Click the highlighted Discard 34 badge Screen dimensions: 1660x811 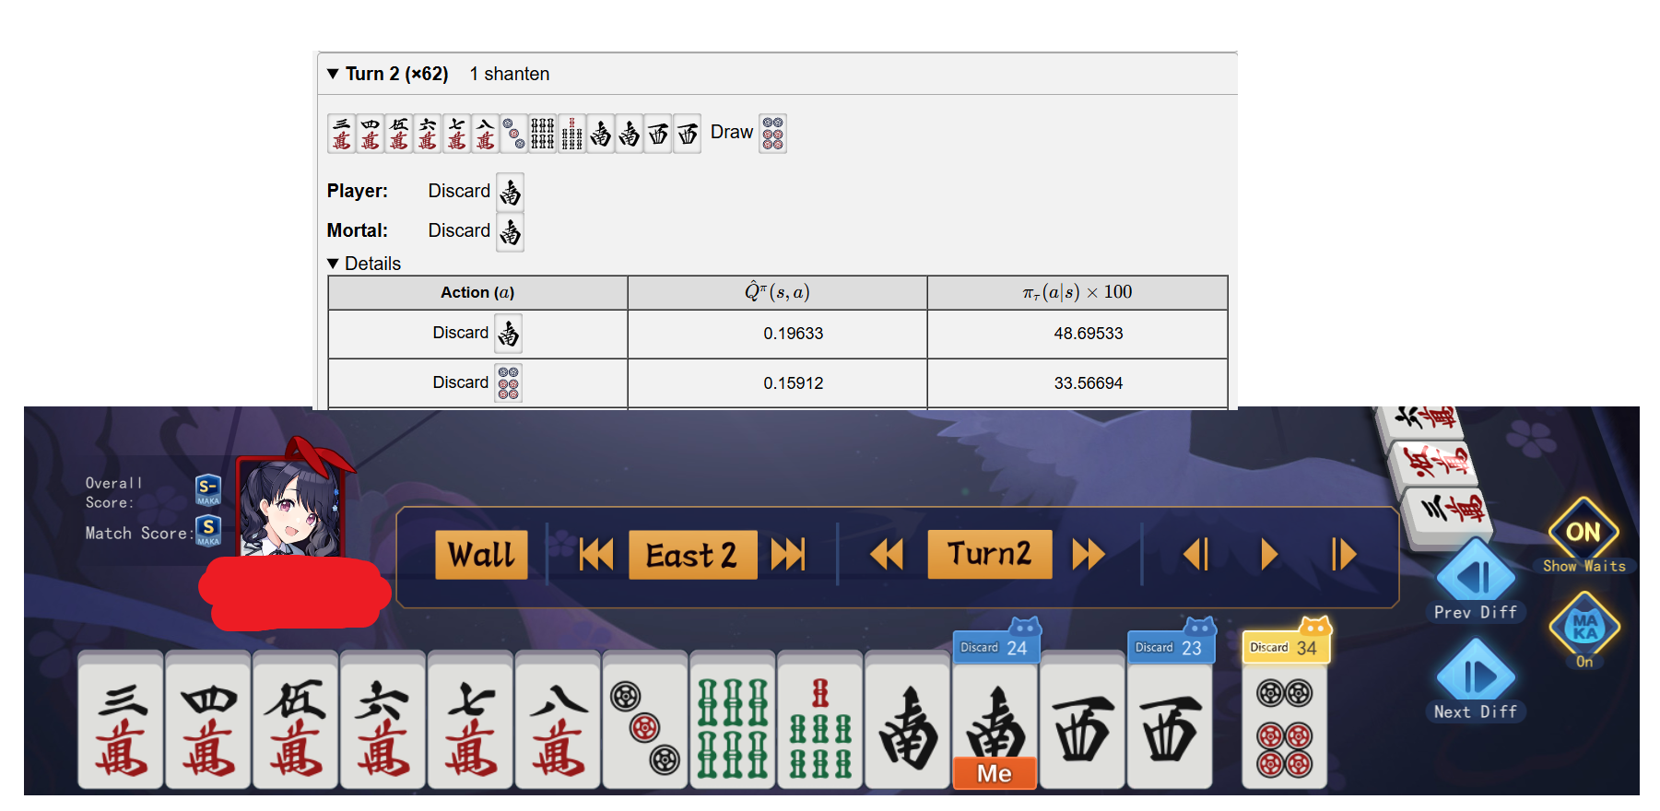1286,646
